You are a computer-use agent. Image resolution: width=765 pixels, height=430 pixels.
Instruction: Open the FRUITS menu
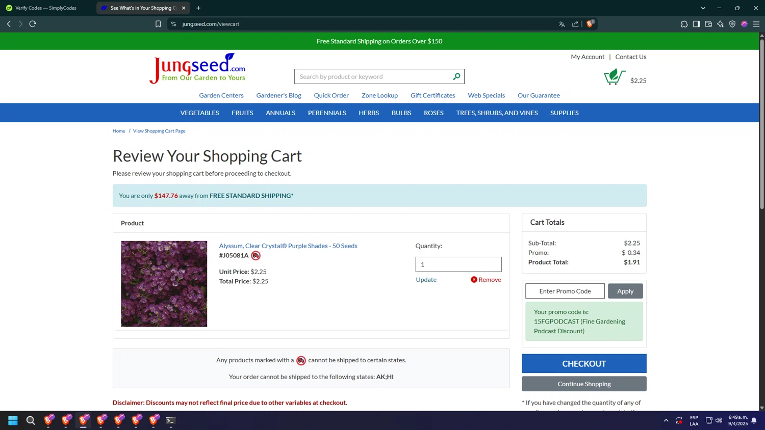click(x=242, y=113)
